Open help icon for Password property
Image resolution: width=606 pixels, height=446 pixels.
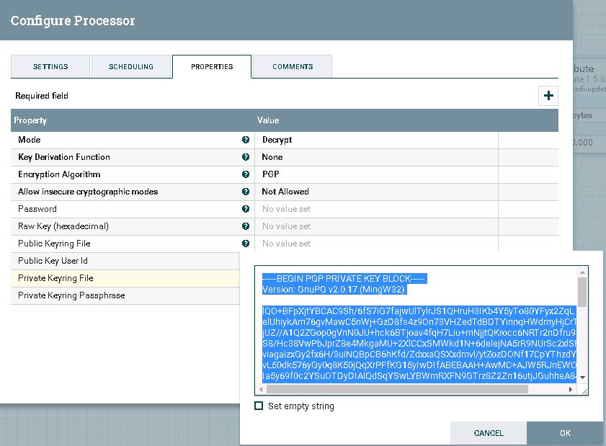tap(246, 209)
